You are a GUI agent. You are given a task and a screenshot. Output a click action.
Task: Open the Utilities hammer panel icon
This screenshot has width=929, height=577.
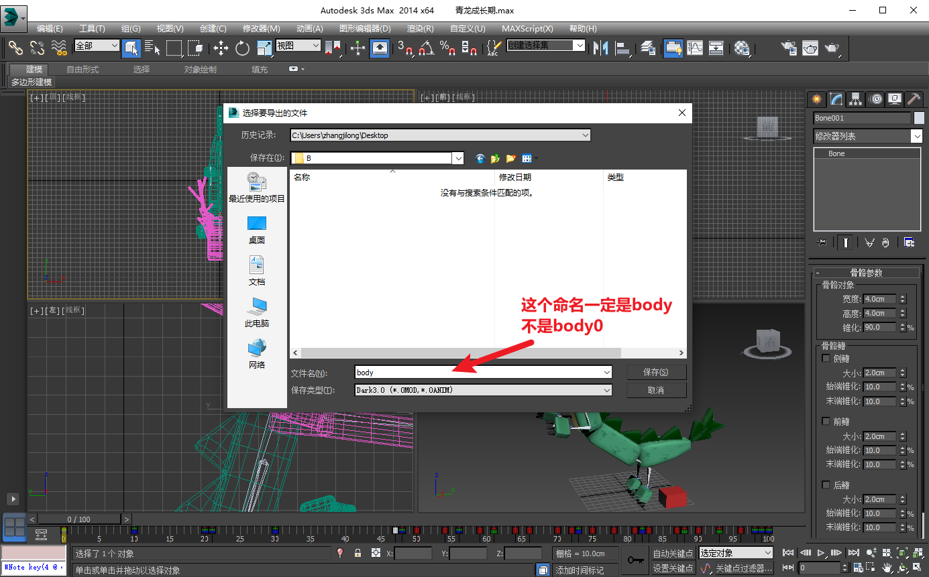(914, 99)
